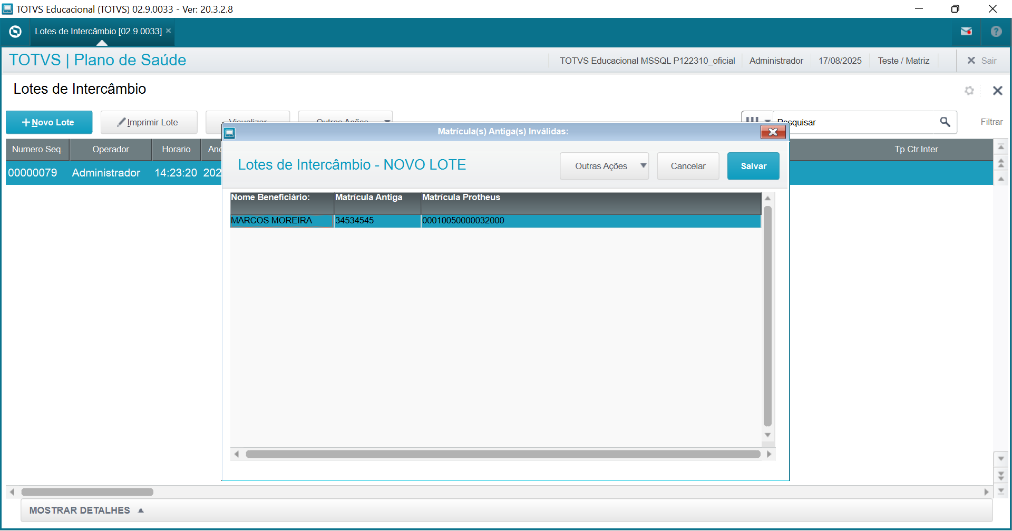Click the main grid single-row down arrow
This screenshot has height=531, width=1012.
pyautogui.click(x=1001, y=459)
